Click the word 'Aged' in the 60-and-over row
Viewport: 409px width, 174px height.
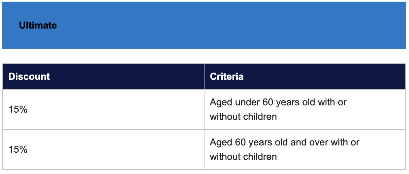(221, 142)
